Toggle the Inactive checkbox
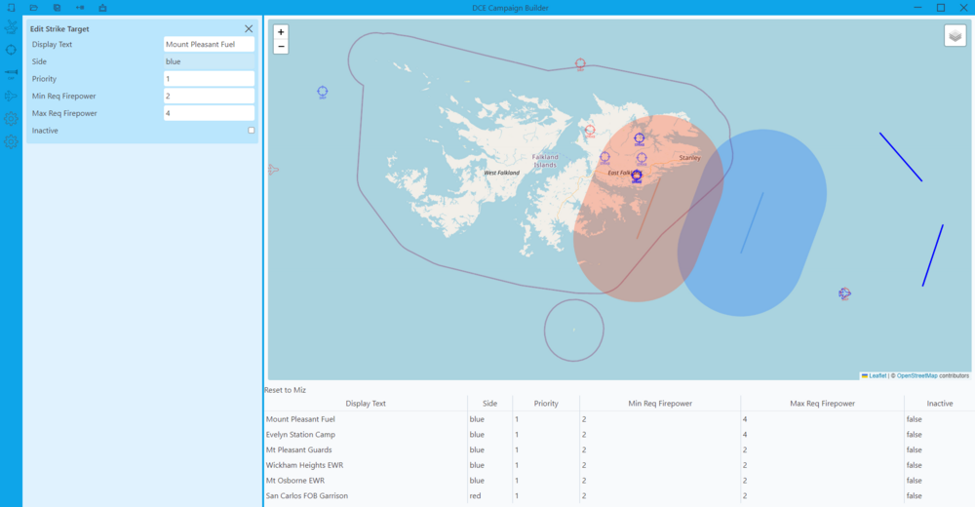The image size is (975, 507). (x=252, y=131)
